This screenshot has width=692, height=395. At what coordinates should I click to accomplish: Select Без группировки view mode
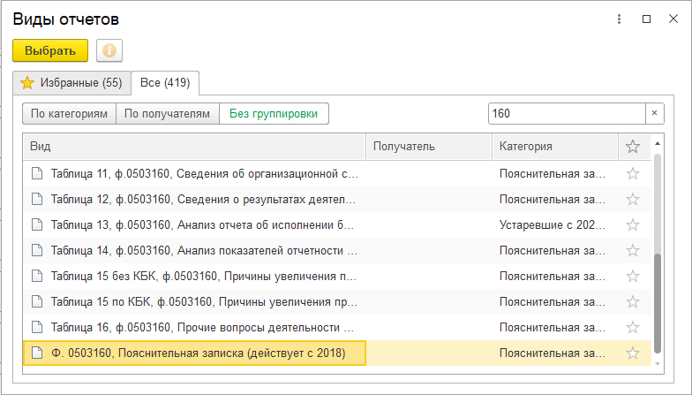pos(274,113)
